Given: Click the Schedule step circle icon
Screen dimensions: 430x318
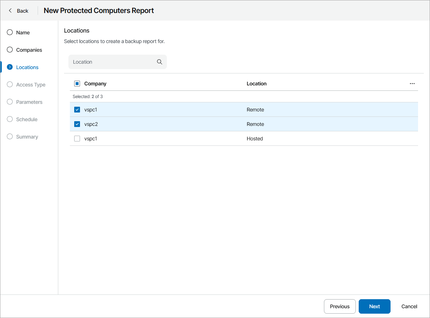Looking at the screenshot, I should 10,119.
